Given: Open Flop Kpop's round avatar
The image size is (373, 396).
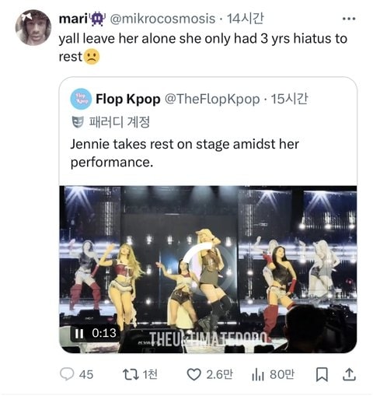Looking at the screenshot, I should [x=81, y=99].
